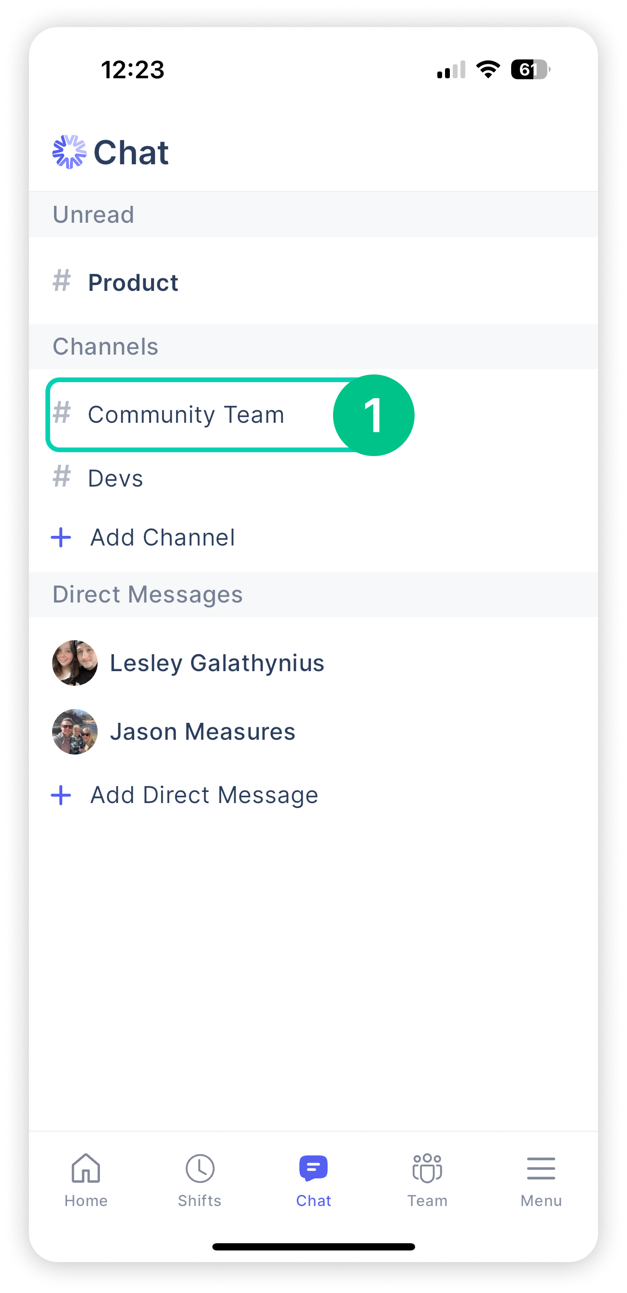
Task: Tap the plus icon beside Add Direct Message
Action: 61,795
